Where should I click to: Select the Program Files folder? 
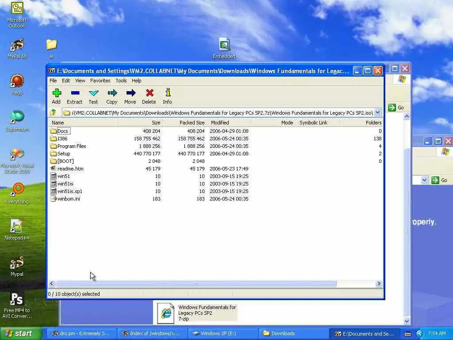pos(68,146)
